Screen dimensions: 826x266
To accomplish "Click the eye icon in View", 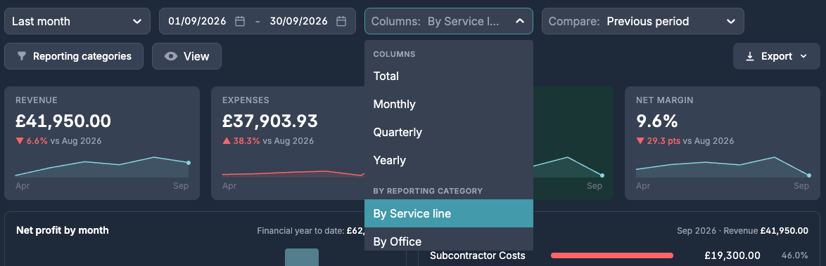I will 171,56.
